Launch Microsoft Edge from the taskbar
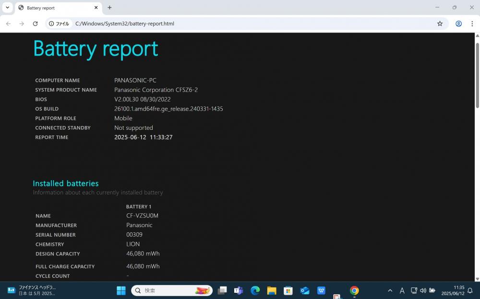 255,290
